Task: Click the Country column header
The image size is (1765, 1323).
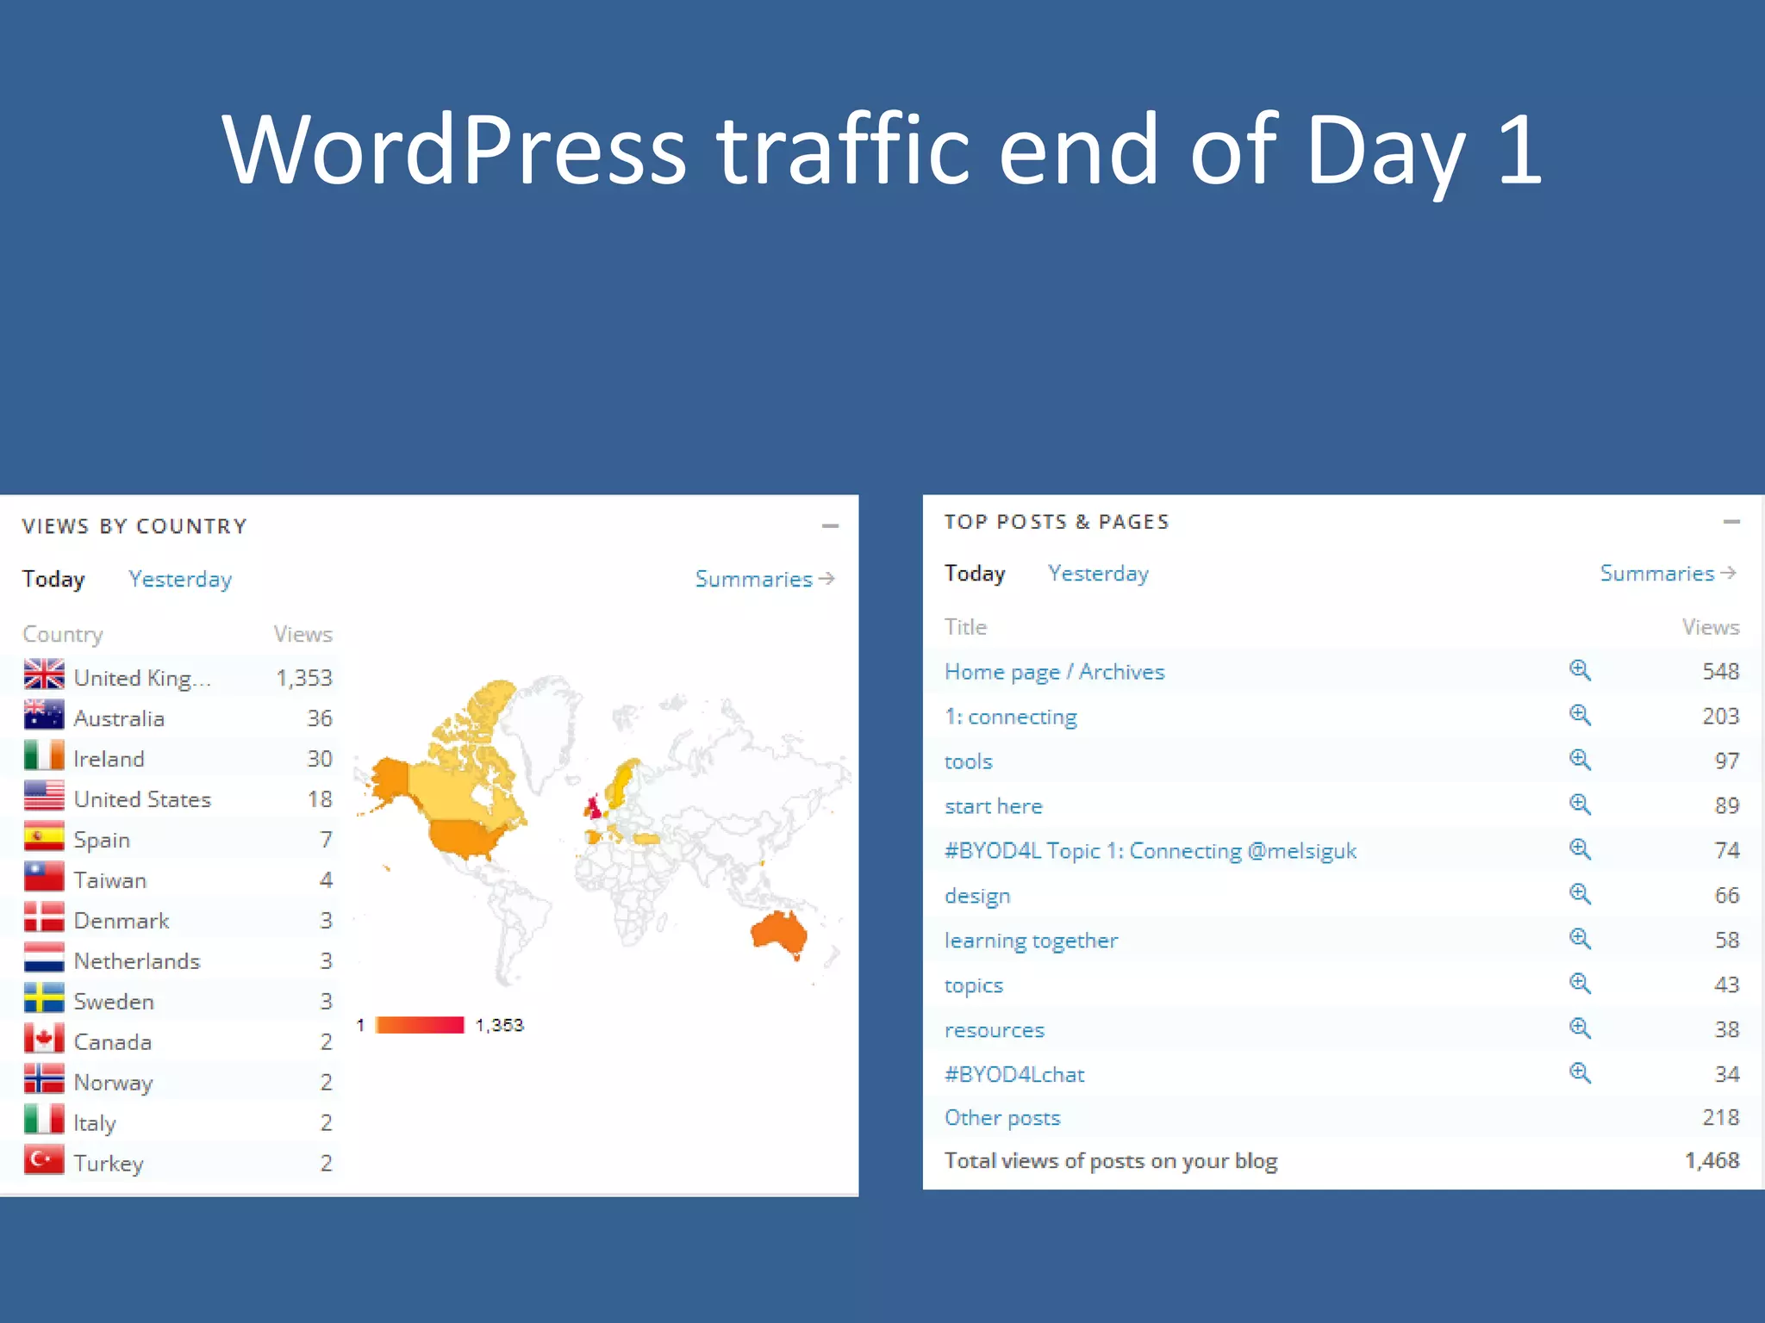Action: (63, 634)
